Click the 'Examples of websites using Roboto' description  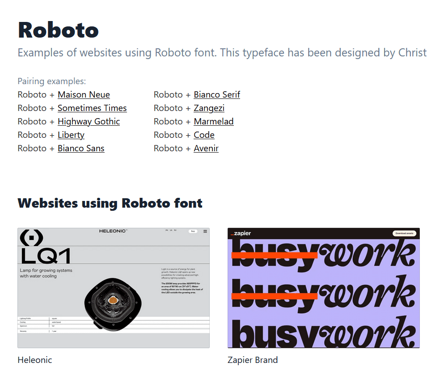[222, 53]
